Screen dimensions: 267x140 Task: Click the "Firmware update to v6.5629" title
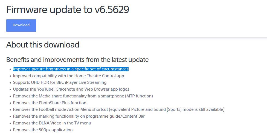[68, 10]
